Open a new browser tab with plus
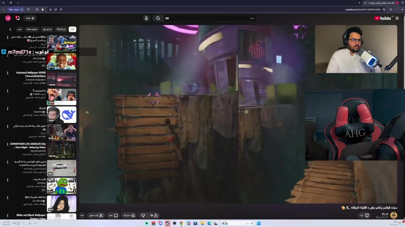The height and width of the screenshot is (227, 405). (x=359, y=3)
